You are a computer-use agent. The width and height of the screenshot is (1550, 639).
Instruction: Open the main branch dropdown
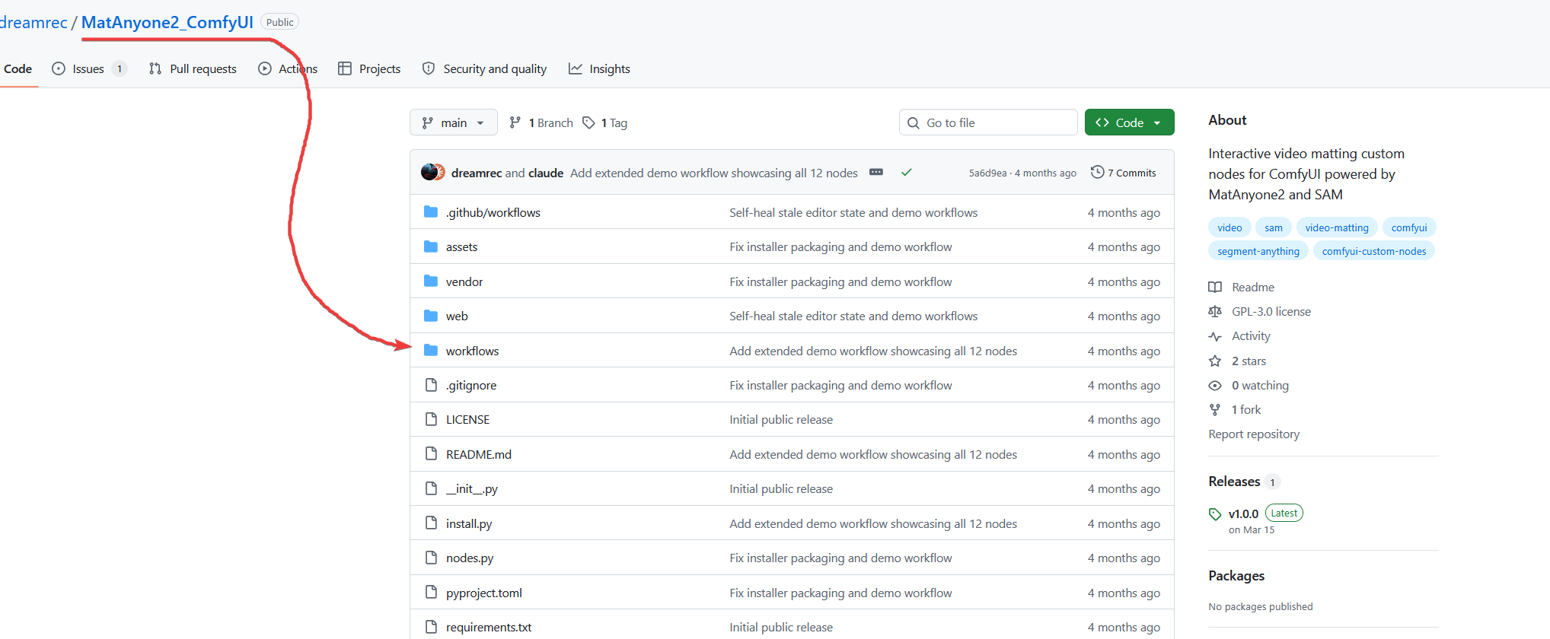pos(454,122)
